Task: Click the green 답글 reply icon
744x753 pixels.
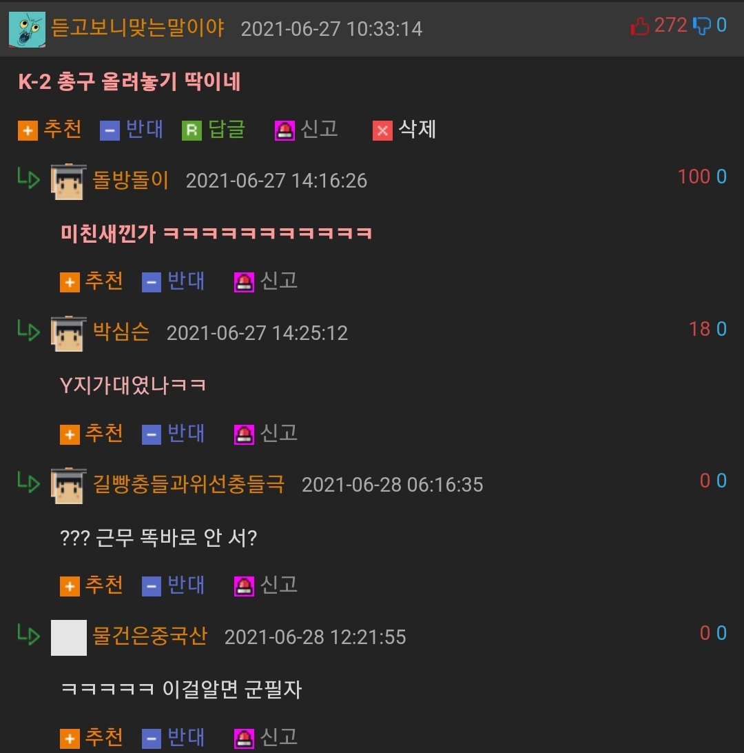Action: [x=192, y=130]
